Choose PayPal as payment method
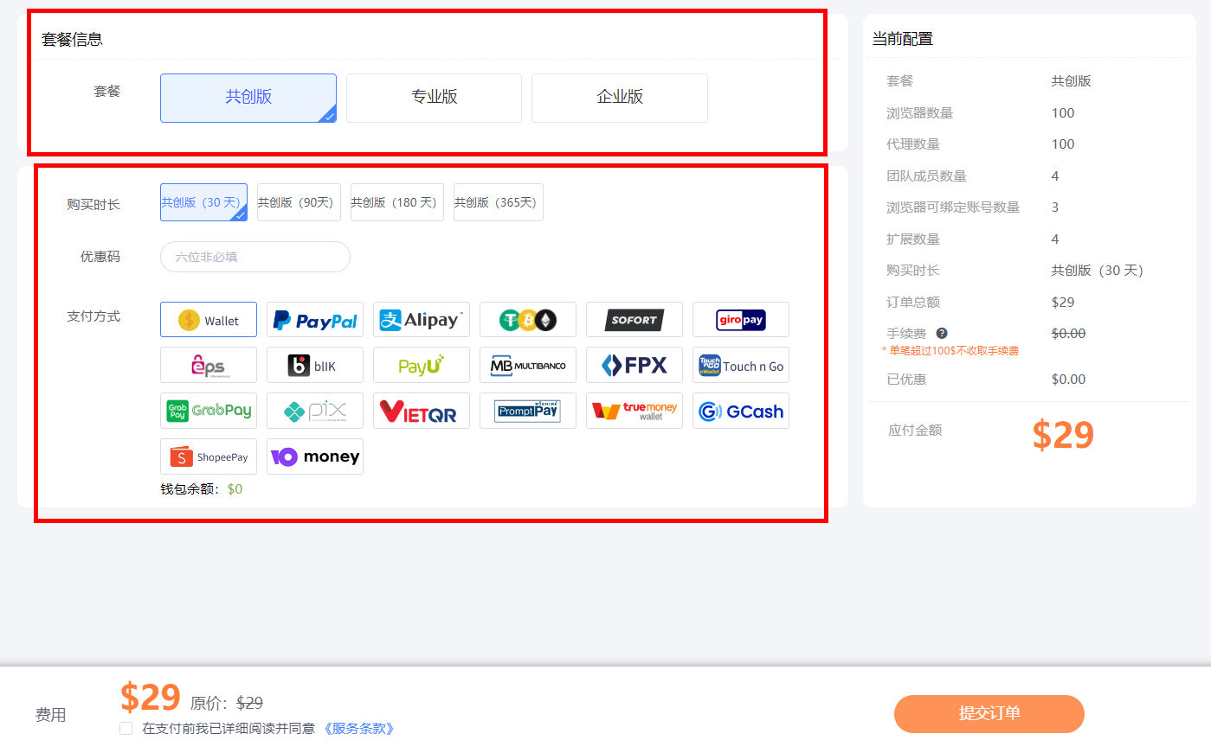 pyautogui.click(x=315, y=320)
